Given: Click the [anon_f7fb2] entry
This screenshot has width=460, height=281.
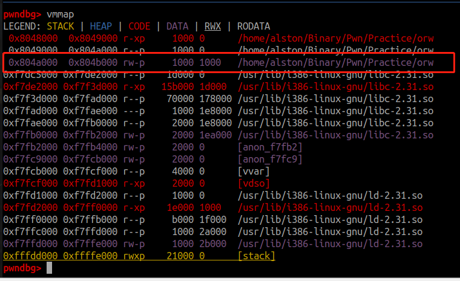Looking at the screenshot, I should click(270, 147).
